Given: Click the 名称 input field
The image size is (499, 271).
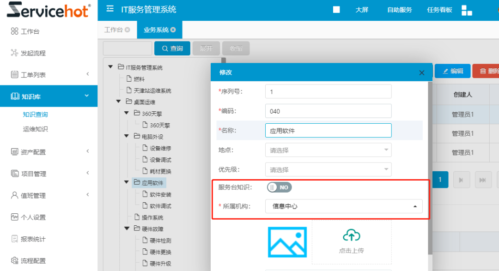Looking at the screenshot, I should coord(328,131).
